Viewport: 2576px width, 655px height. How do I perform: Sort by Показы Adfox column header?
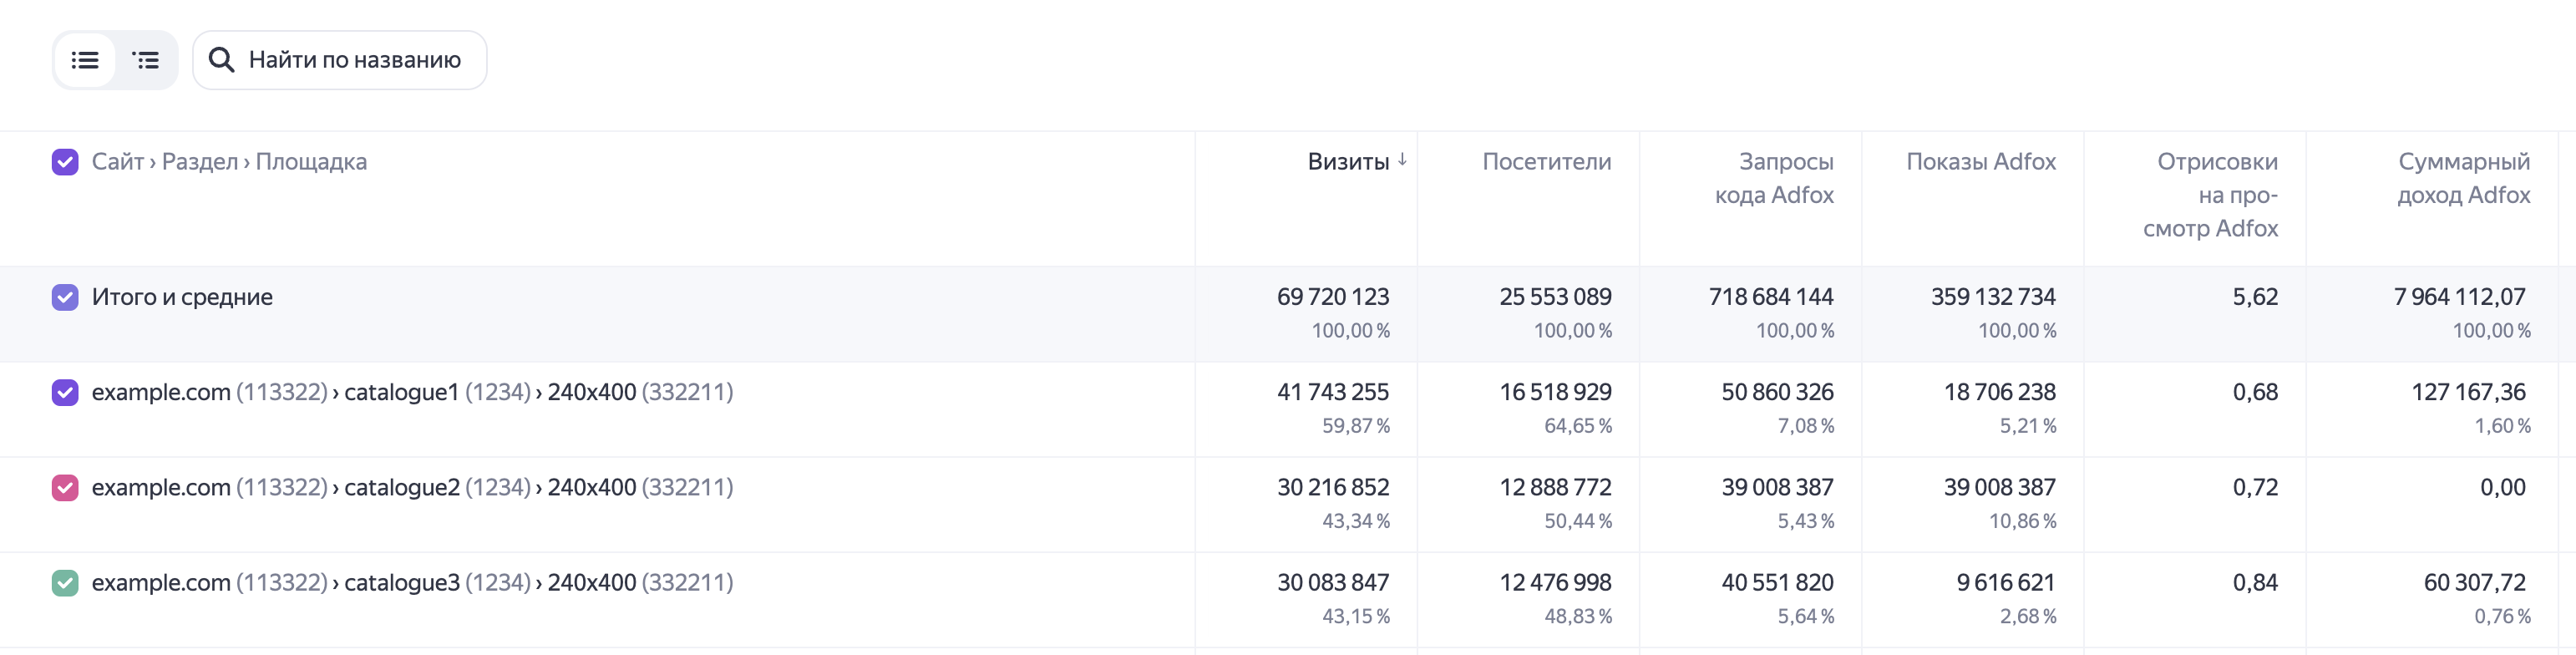point(1981,161)
